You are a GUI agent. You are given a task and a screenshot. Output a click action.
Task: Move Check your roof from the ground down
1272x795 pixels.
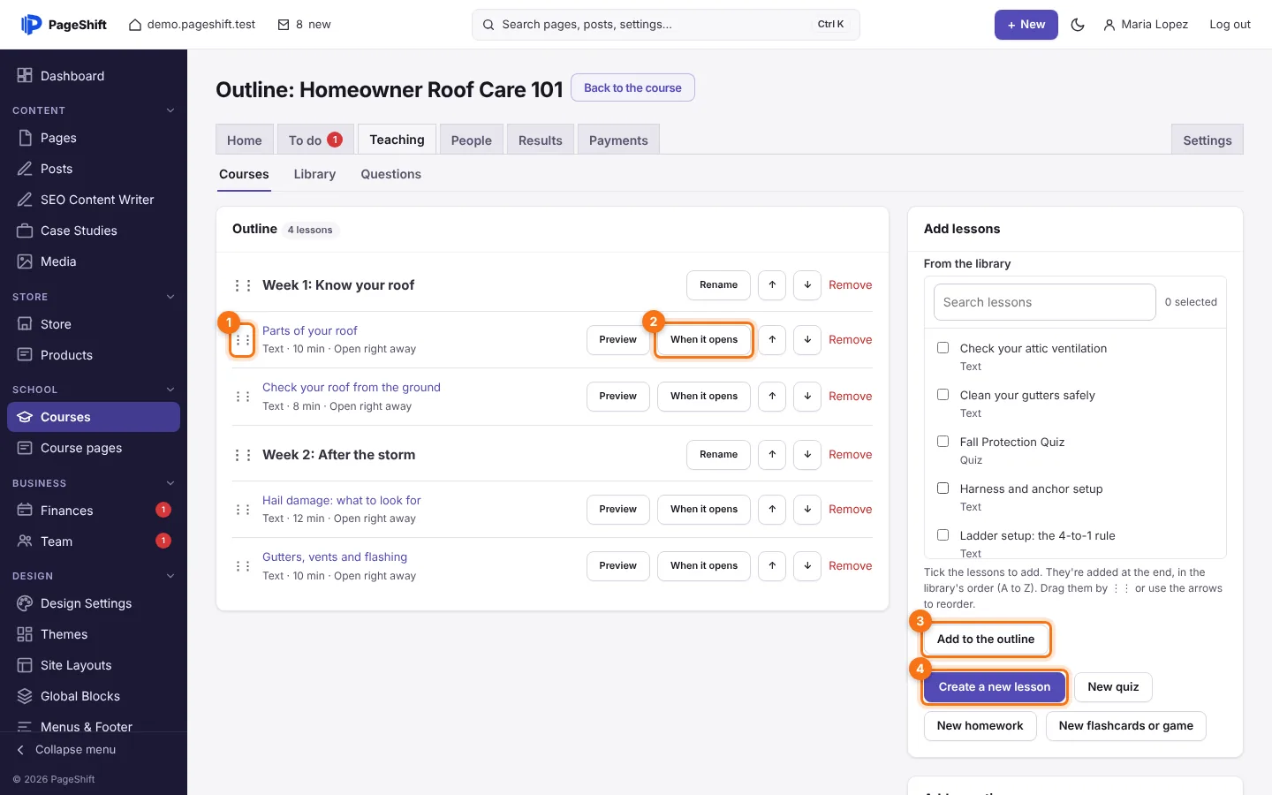pyautogui.click(x=807, y=397)
